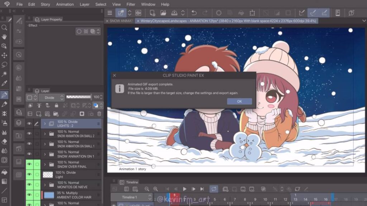Select the Lasso selection tool
367x206 pixels.
tap(4, 65)
